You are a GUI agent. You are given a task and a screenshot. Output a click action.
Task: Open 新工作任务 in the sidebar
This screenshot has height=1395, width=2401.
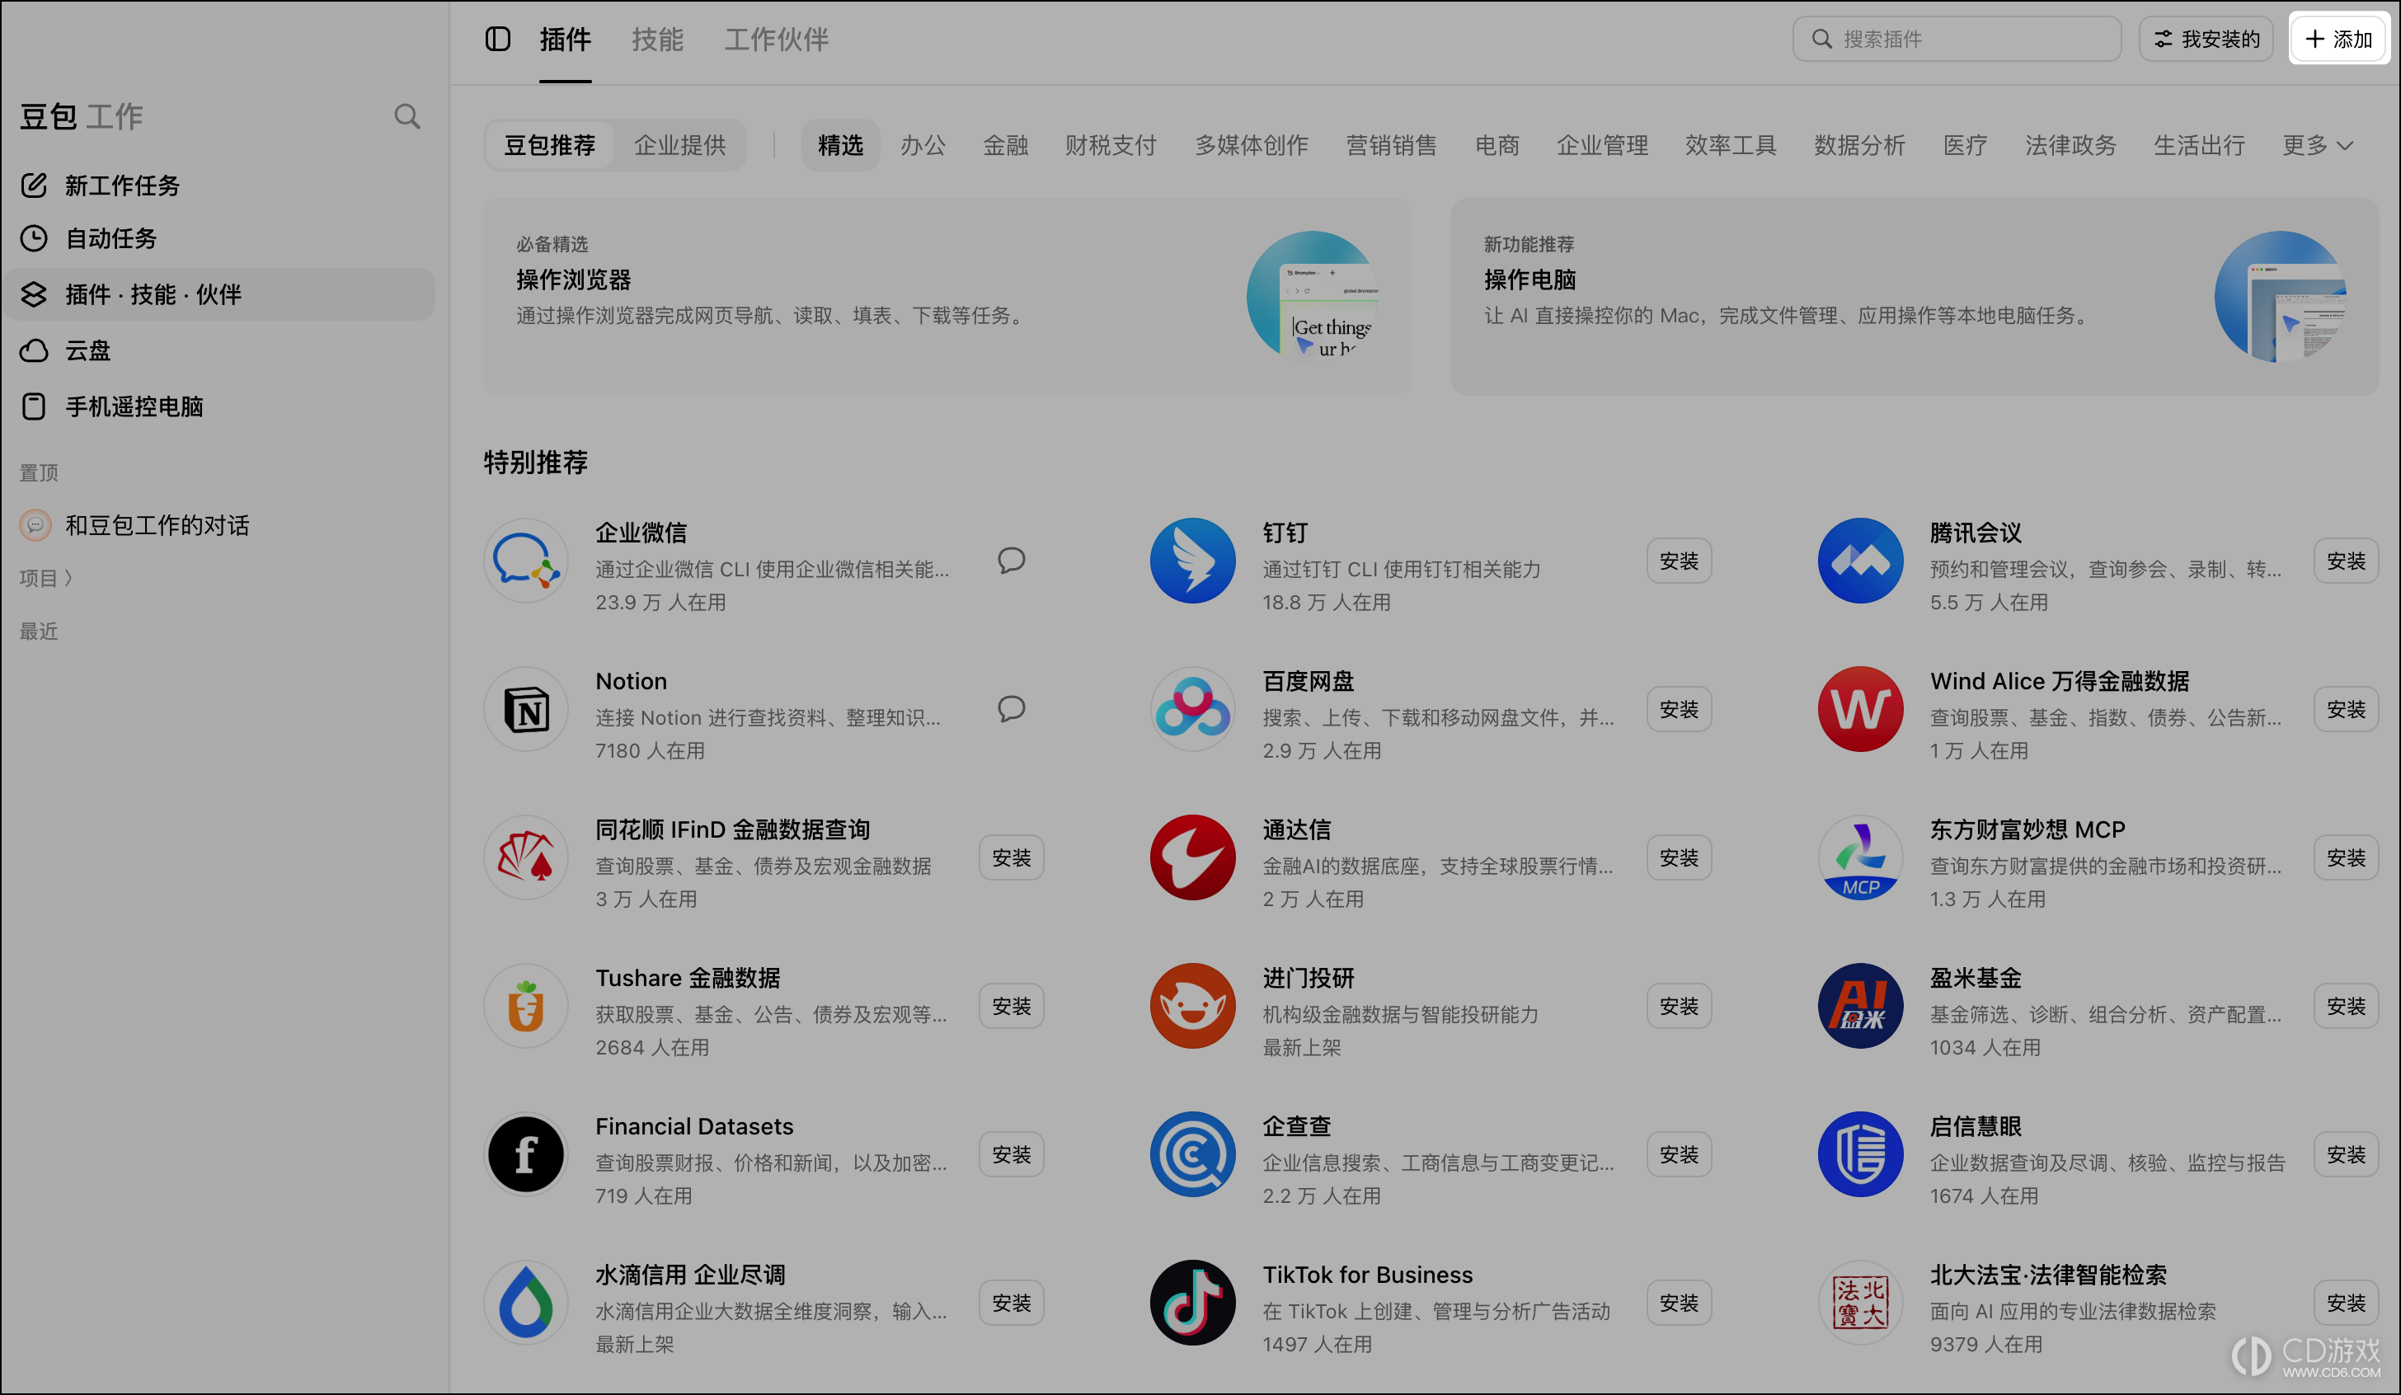[x=219, y=185]
